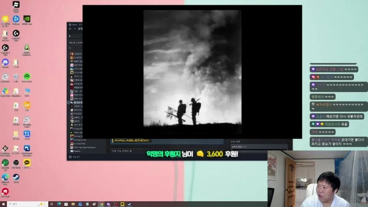Open the OBS Studio desktop shortcut
368x207 pixels.
[16, 164]
